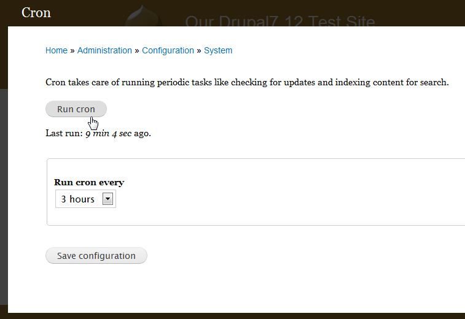Open the Administration breadcrumb link
Viewport: 465px width, 319px height.
[104, 50]
